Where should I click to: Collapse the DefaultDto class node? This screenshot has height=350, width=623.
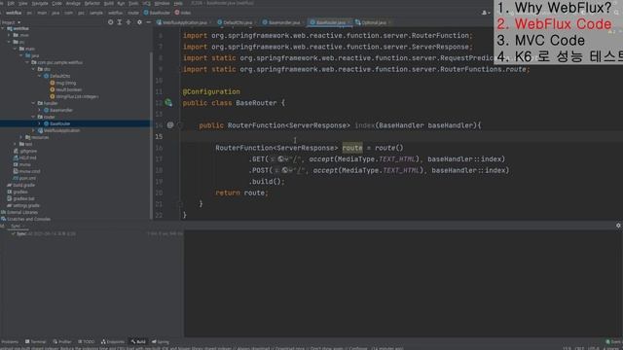[40, 76]
